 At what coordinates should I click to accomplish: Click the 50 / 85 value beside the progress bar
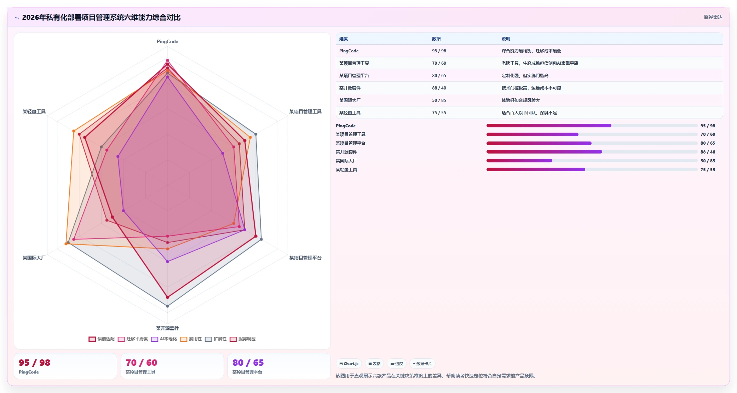pos(708,161)
